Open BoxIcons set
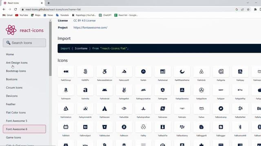Screen dimensions: 261x146 pyautogui.click(x=12, y=79)
